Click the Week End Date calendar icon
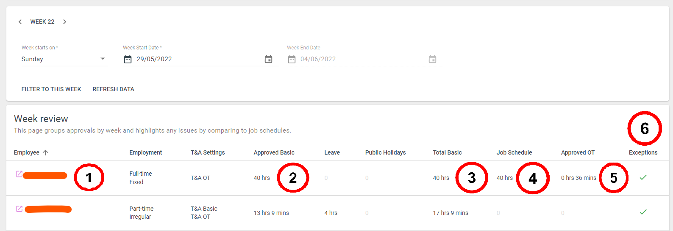 coord(432,59)
